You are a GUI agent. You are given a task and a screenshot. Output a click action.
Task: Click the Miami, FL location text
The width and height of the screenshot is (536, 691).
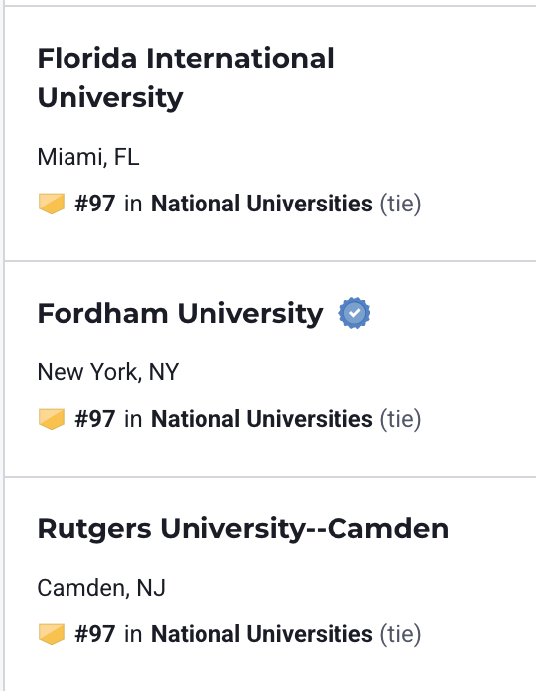[88, 157]
